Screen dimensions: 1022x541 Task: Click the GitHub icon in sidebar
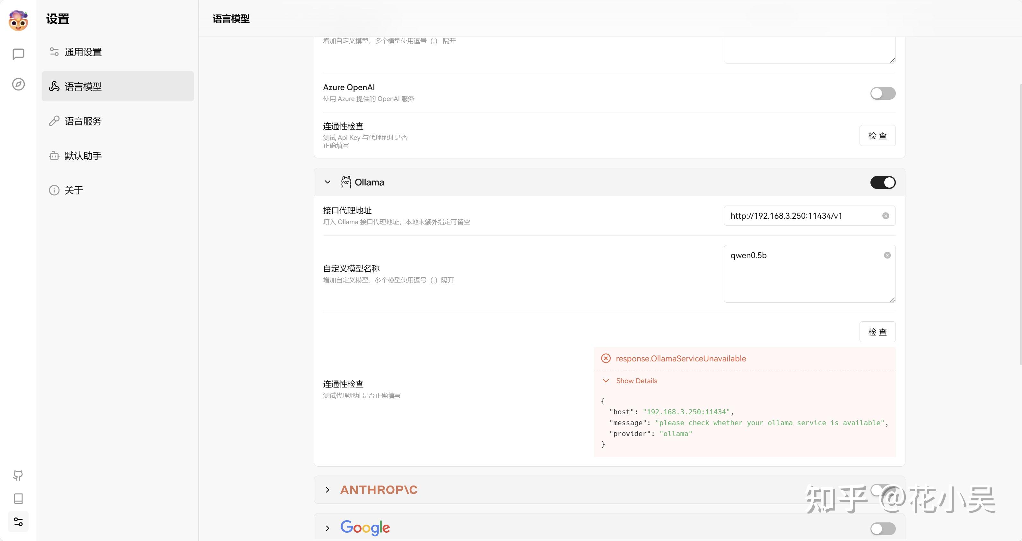(x=18, y=475)
